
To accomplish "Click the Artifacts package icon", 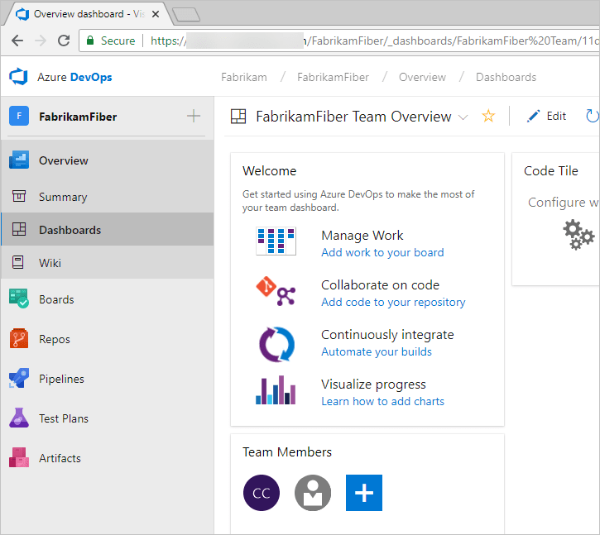I will point(19,457).
